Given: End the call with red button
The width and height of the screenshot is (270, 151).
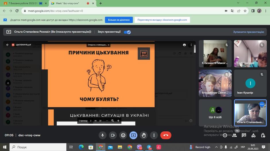Looking at the screenshot, I should point(166,135).
